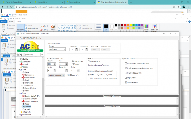Collapse the DFe tree node
Viewport: 191px width, 119px height.
pyautogui.click(x=19, y=70)
